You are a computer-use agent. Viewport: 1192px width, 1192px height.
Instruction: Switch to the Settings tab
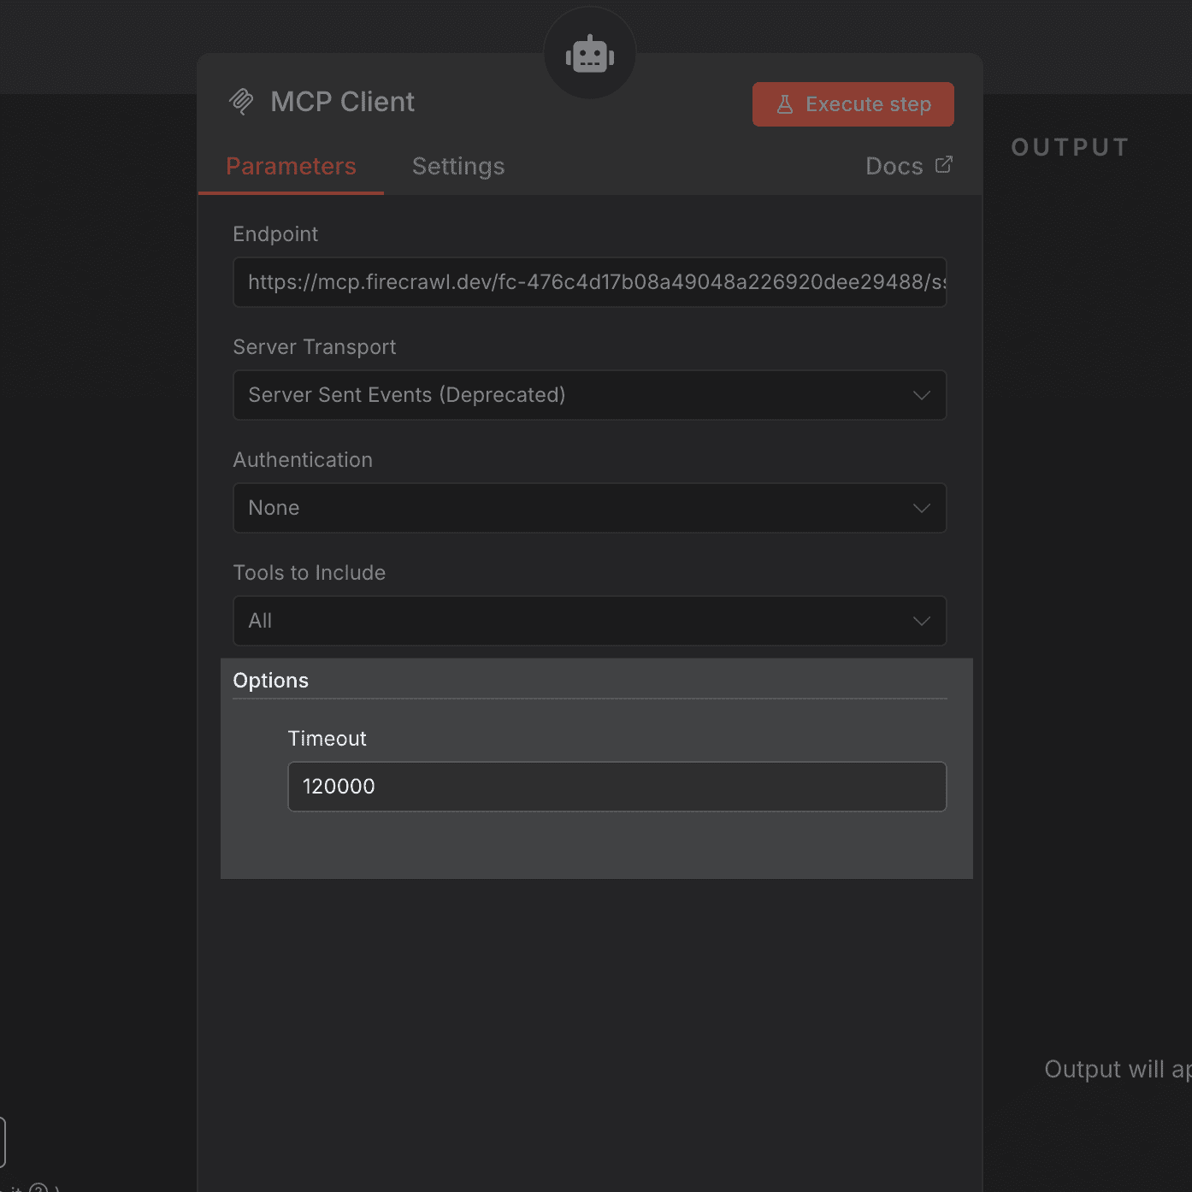(x=458, y=166)
